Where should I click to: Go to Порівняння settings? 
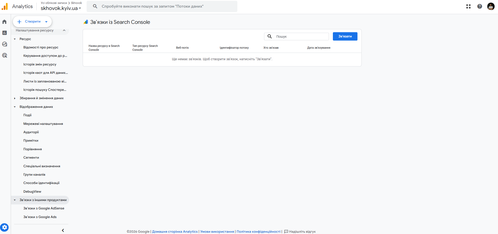pyautogui.click(x=32, y=149)
